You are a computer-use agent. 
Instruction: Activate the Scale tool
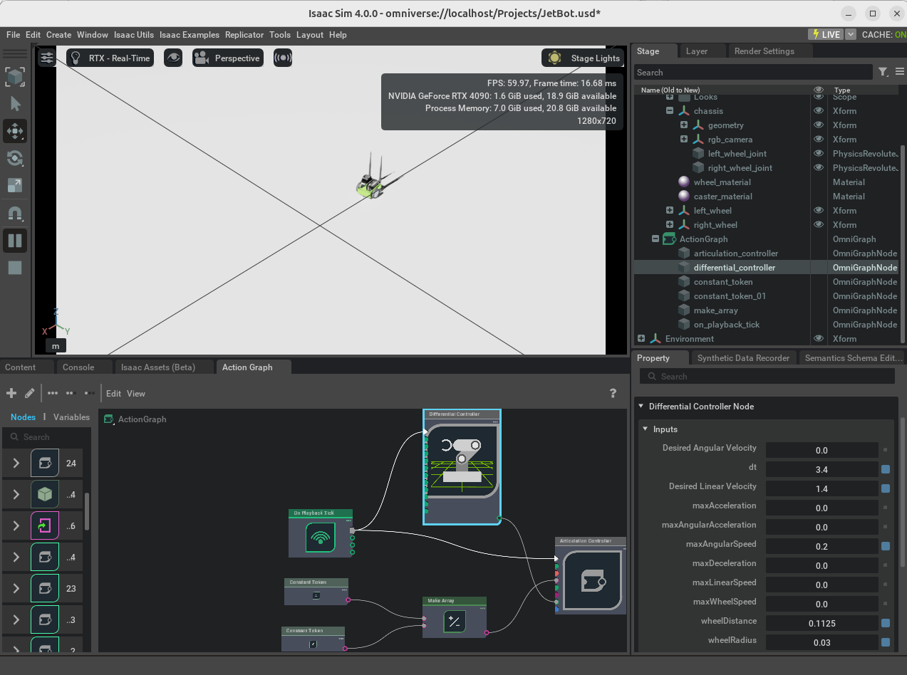tap(15, 185)
